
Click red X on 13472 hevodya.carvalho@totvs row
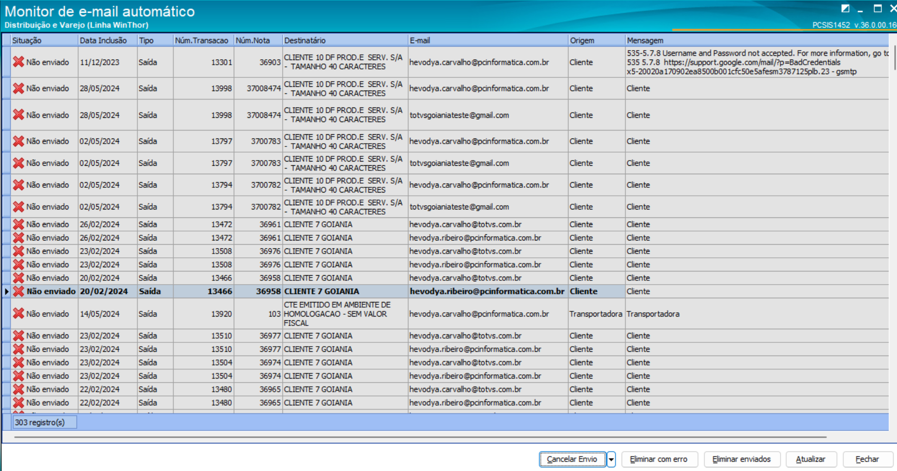pyautogui.click(x=18, y=224)
